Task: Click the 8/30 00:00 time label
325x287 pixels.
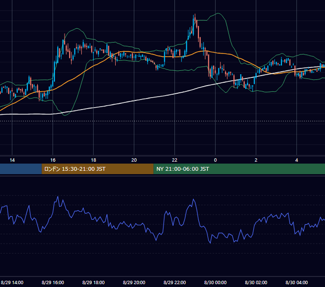Action: point(216,282)
